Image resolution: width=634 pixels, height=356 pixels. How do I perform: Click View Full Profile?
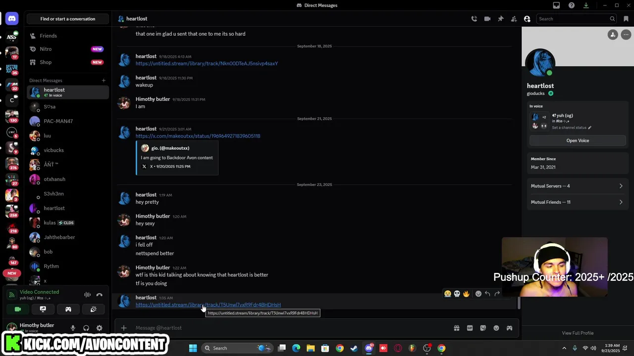coord(578,333)
